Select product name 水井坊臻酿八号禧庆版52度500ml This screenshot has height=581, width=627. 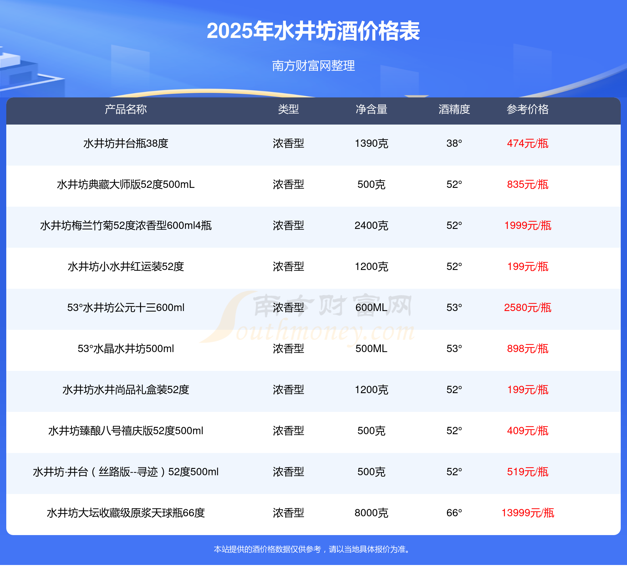coord(126,431)
